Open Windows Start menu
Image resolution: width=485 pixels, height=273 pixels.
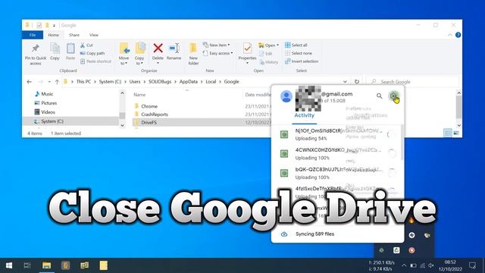point(9,265)
